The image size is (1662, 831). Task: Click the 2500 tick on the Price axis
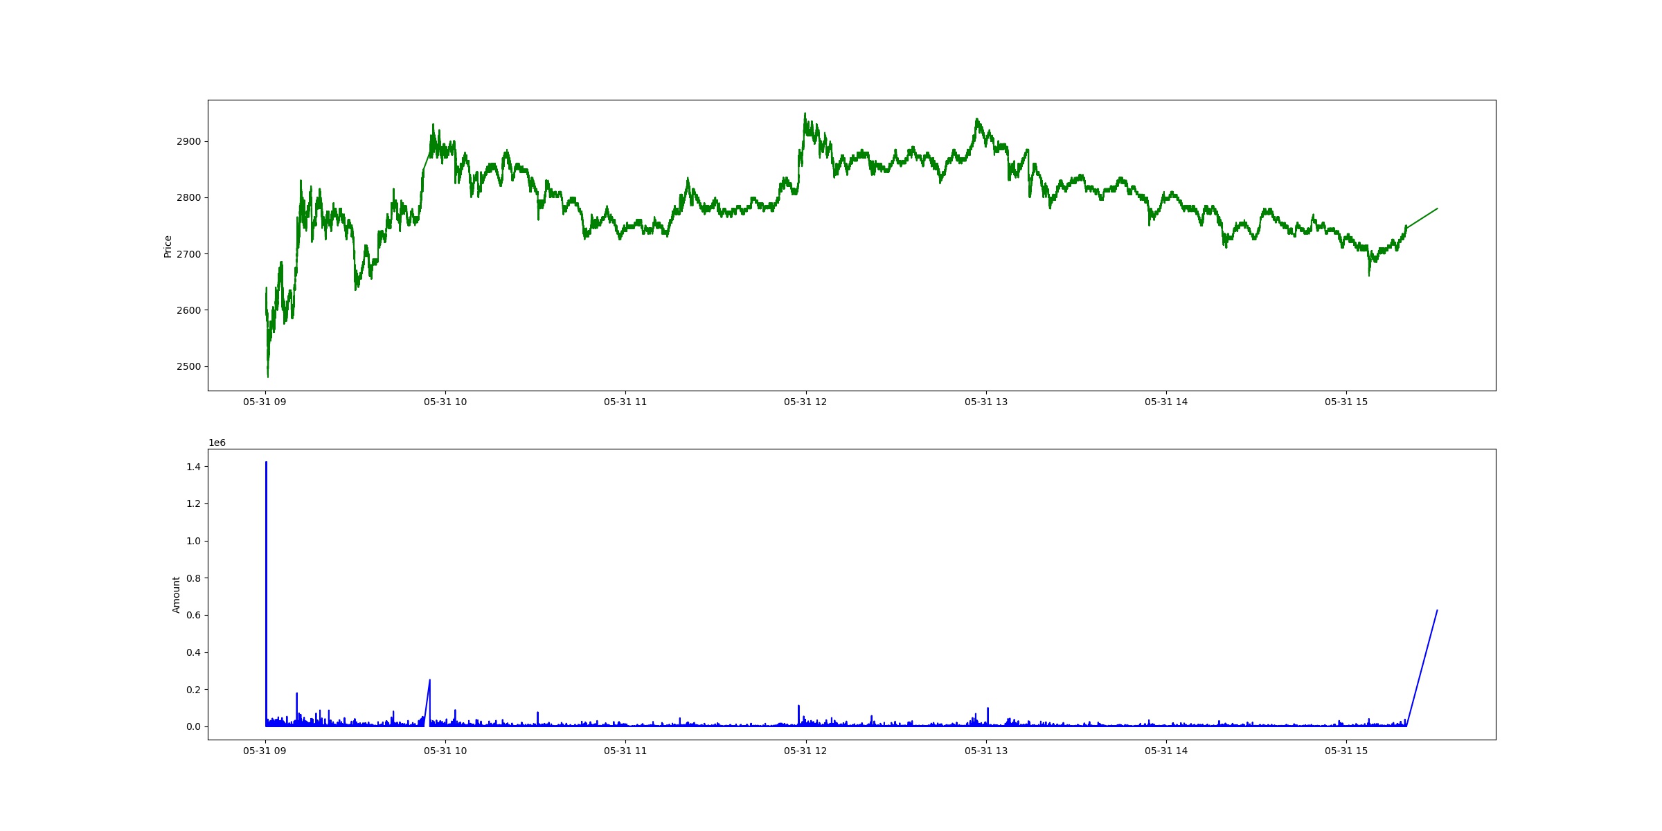point(188,366)
